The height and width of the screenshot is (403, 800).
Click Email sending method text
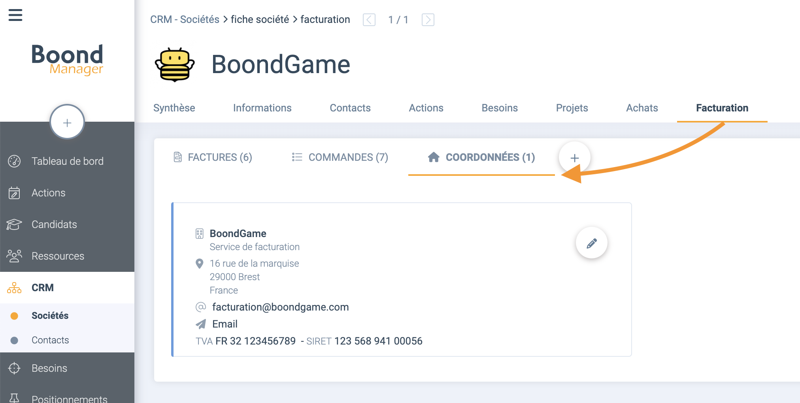225,324
